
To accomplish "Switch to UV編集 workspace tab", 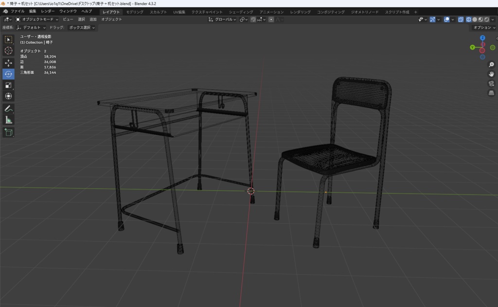I will tap(179, 12).
